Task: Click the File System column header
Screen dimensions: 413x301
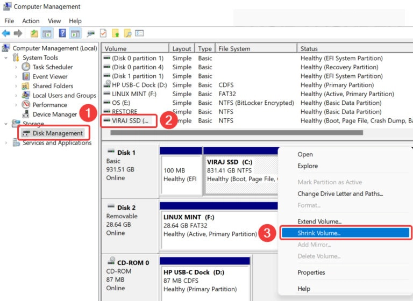Action: point(234,49)
